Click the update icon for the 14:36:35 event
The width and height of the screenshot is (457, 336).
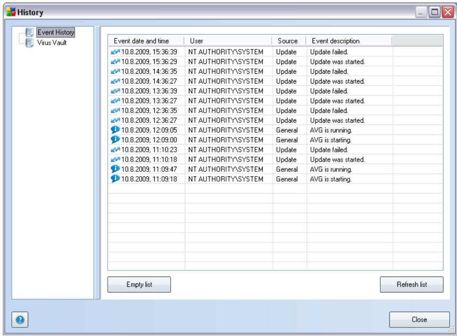click(115, 71)
